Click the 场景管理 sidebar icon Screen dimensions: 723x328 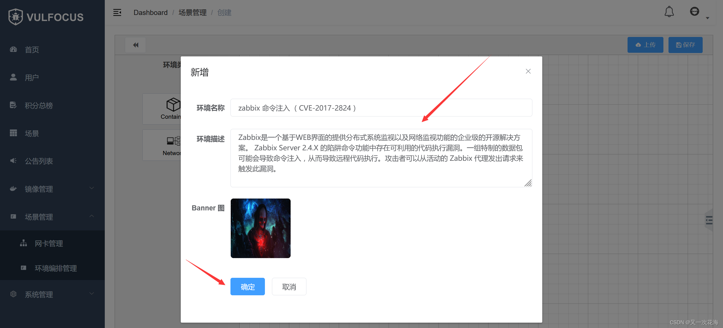click(x=13, y=216)
